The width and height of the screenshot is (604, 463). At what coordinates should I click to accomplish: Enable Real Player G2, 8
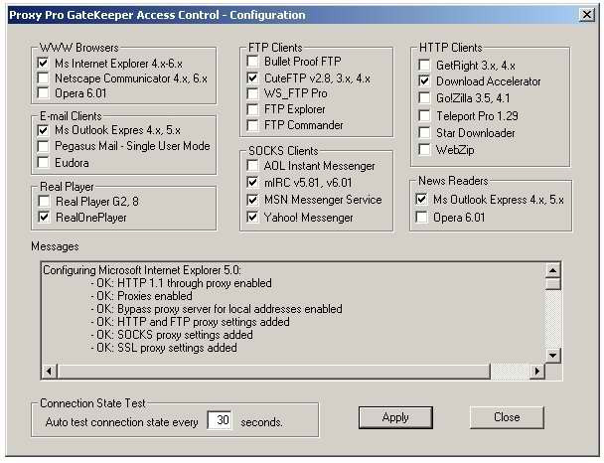click(44, 201)
